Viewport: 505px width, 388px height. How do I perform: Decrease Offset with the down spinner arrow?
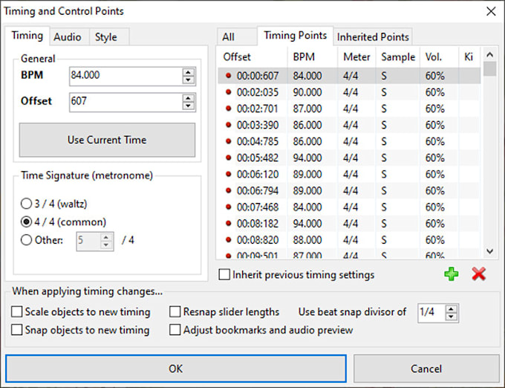point(189,106)
